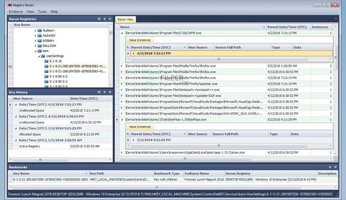The width and height of the screenshot is (346, 200).
Task: Collapse Date/Time 5/2/2018 9:21:29 PM group
Action: [16, 128]
